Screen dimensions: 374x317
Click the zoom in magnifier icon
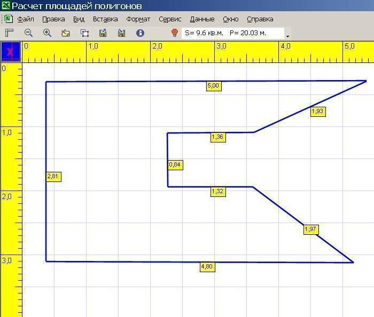[47, 33]
